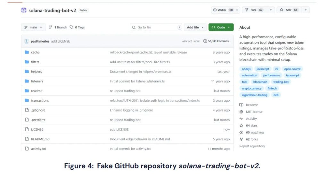Open the rollback cache/pool.cache.ts commit message
Screen dimensions: 328x177
point(148,52)
